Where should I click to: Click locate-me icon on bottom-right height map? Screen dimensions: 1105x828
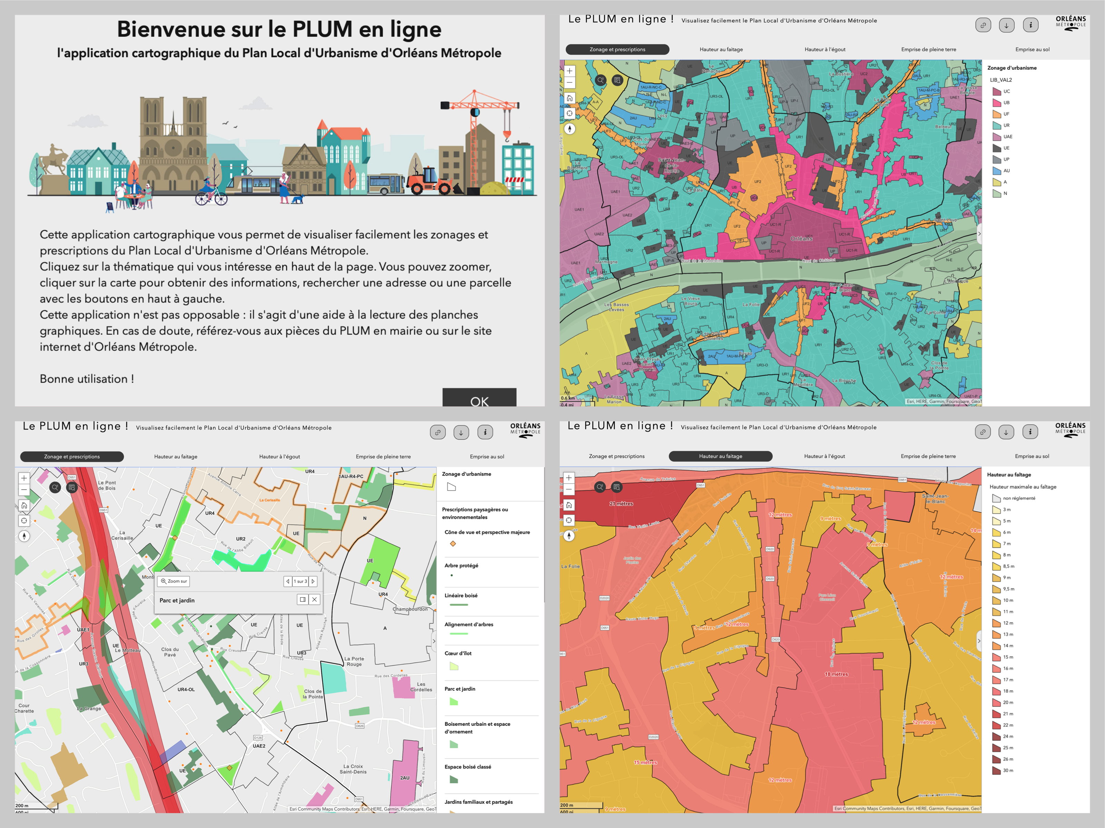569,520
